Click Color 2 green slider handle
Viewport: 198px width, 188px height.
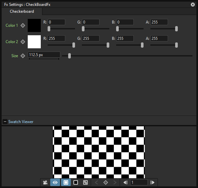pyautogui.click(x=108, y=45)
